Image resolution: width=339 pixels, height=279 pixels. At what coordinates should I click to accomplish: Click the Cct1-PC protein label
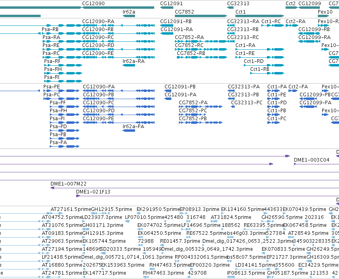(277, 119)
